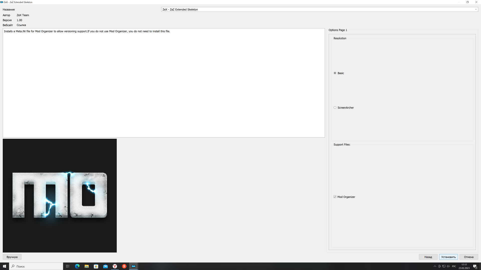
Task: Show hidden system tray icons chevron
Action: point(435,266)
